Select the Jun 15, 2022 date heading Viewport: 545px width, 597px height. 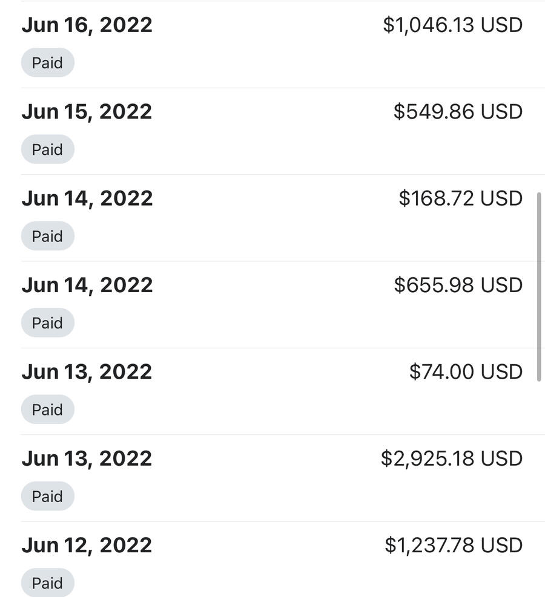click(x=87, y=112)
